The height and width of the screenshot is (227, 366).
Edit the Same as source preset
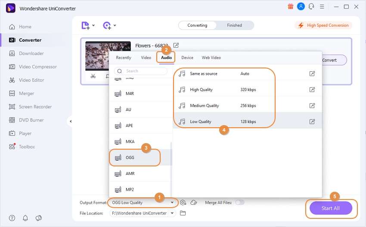pos(312,74)
